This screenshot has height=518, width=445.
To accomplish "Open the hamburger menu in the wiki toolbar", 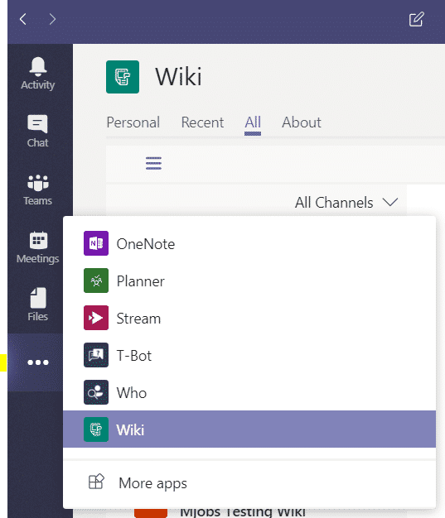I will click(x=153, y=163).
